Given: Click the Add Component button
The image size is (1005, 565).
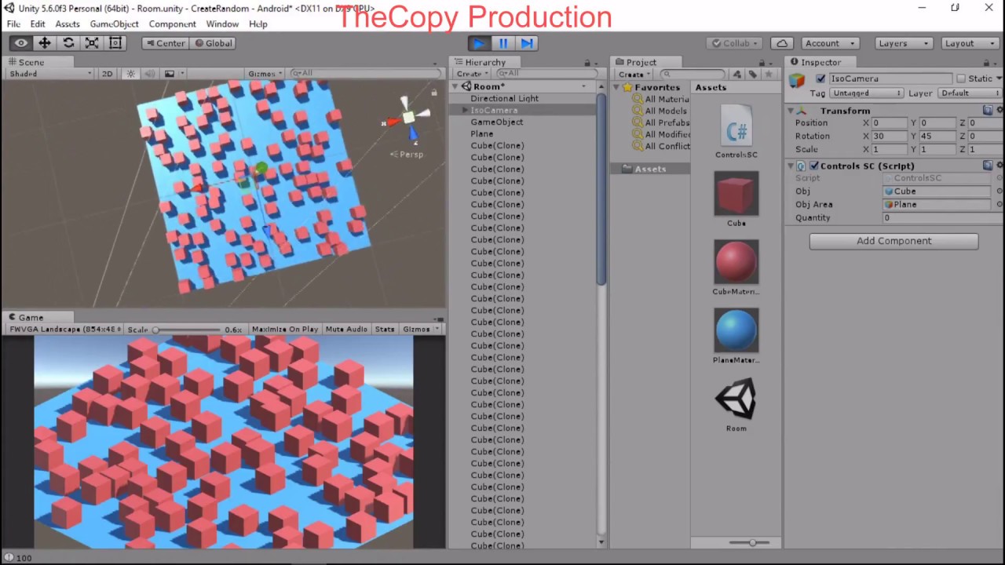Looking at the screenshot, I should coord(894,241).
